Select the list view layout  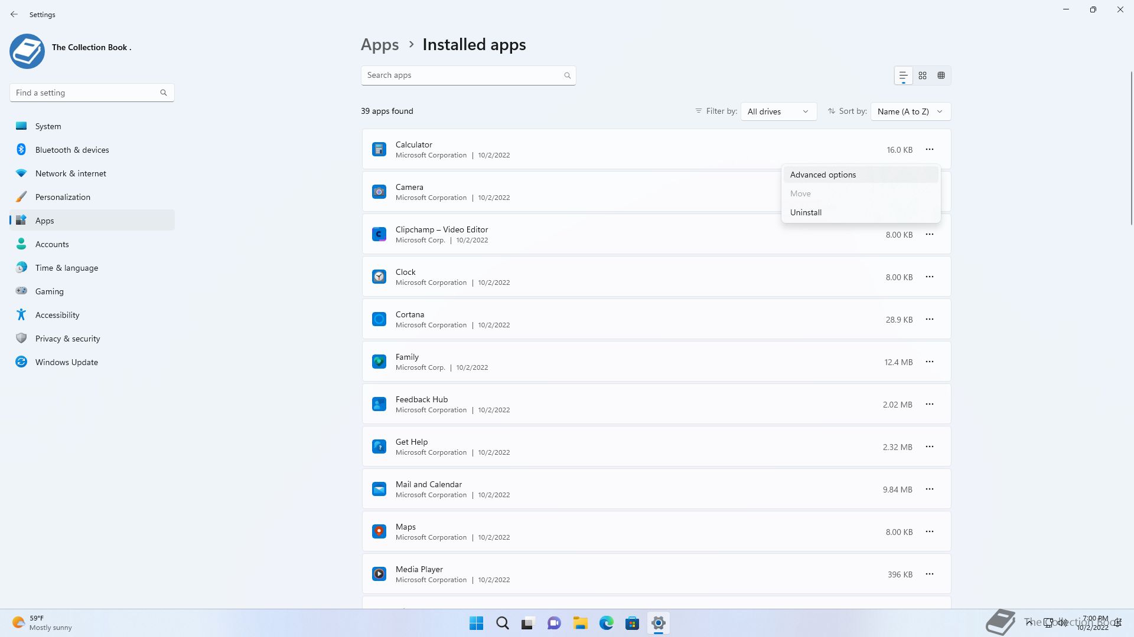[903, 75]
